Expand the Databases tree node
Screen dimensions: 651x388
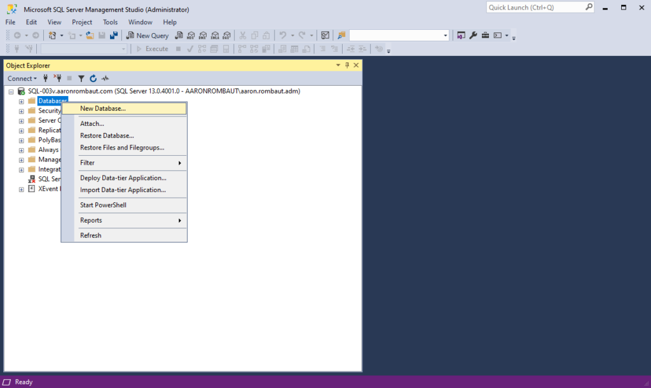pos(21,101)
